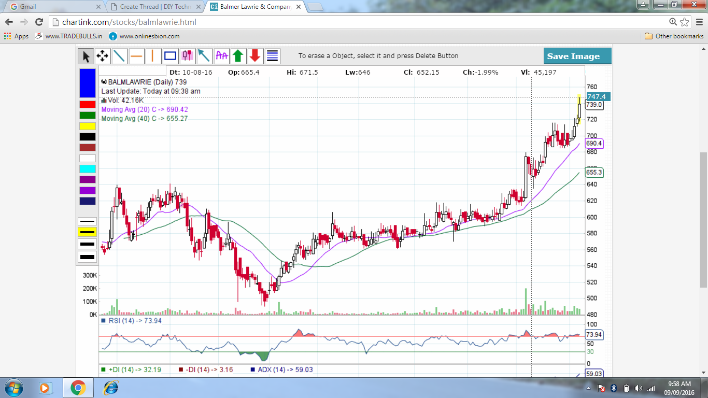Add a red down arrow marker
Viewport: 708px width, 398px height.
(255, 56)
